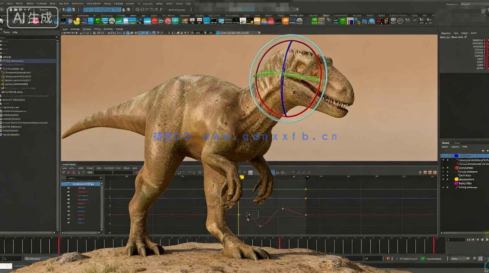Open the dropdown arrow in the top status line

[x=297, y=10]
